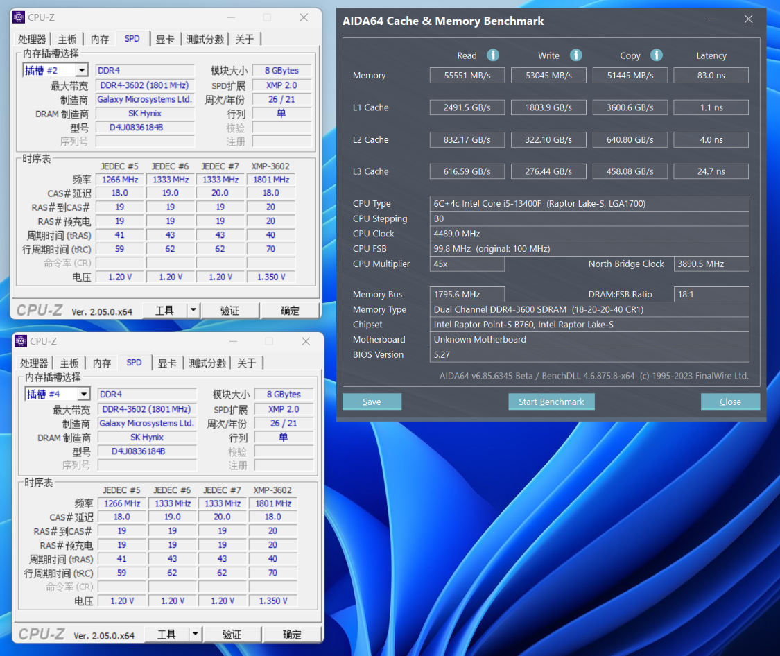Viewport: 780px width, 656px height.
Task: Click the 确定 button in lower CPU-Z
Action: 292,635
